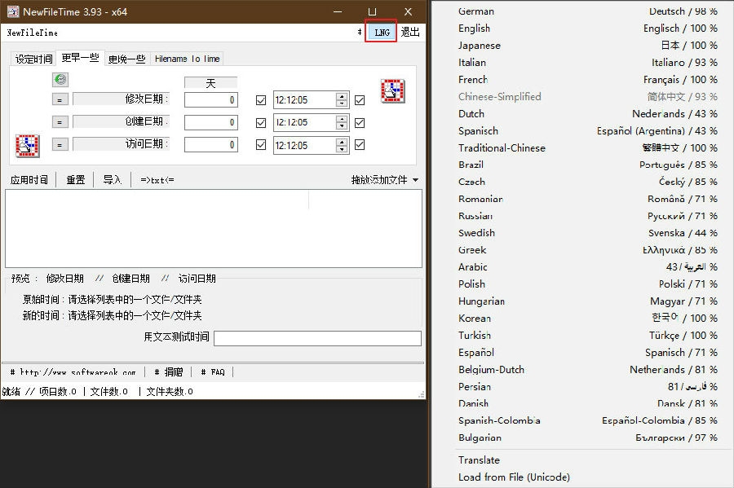Select Arabic language from menu
The height and width of the screenshot is (488, 734).
pyautogui.click(x=587, y=267)
